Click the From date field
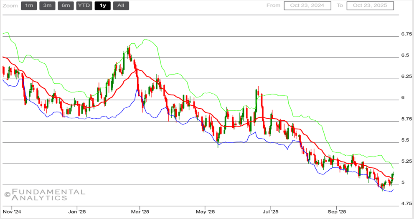Viewport: 414px width, 219px height. (x=307, y=5)
